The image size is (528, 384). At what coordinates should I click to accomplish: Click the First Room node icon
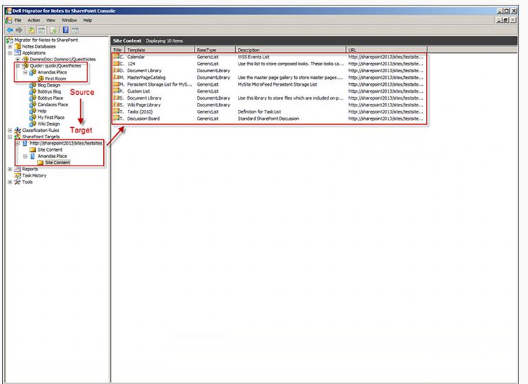(41, 79)
